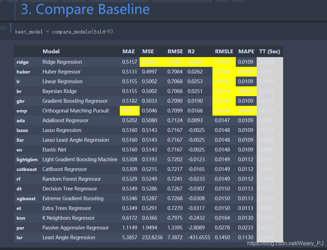Screen dimensions: 327x250
Task: Click the 'MAPE' column header
Action: coord(246,52)
